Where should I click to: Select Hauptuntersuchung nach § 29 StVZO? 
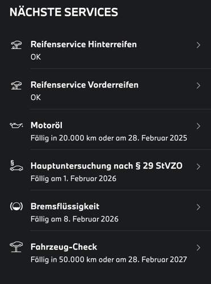tap(107, 166)
